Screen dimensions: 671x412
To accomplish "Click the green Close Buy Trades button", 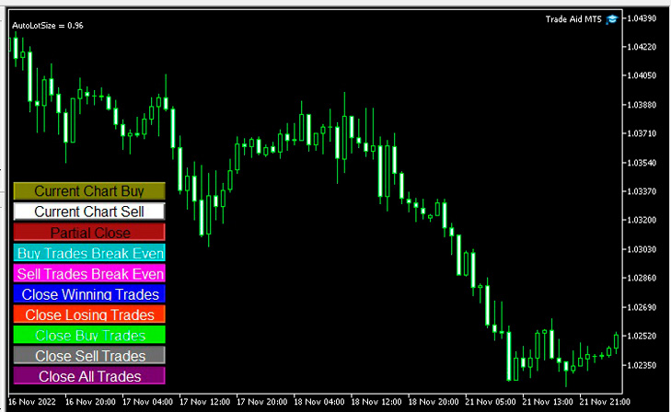I will [89, 335].
